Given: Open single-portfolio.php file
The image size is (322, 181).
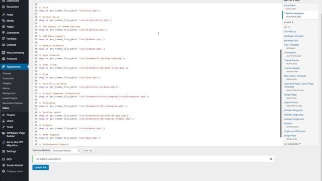Looking at the screenshot, I should (x=295, y=131).
